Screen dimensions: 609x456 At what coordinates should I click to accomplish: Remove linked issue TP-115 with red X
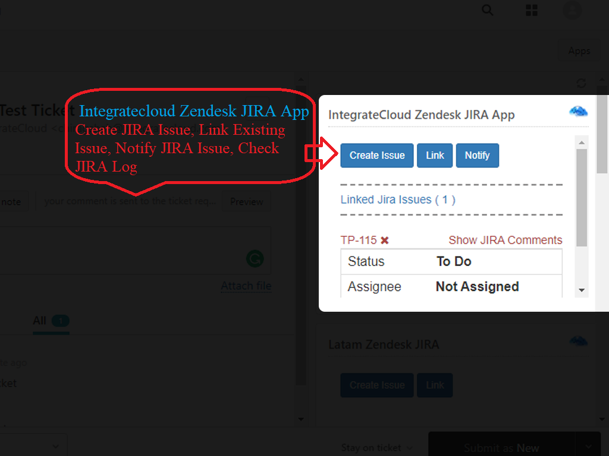tap(385, 240)
